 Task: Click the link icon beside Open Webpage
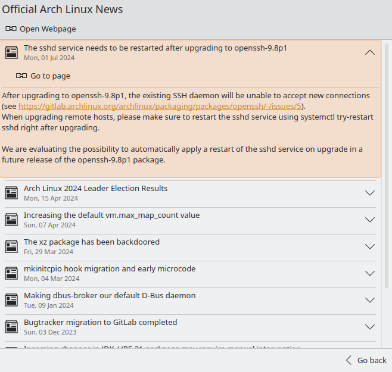11,29
